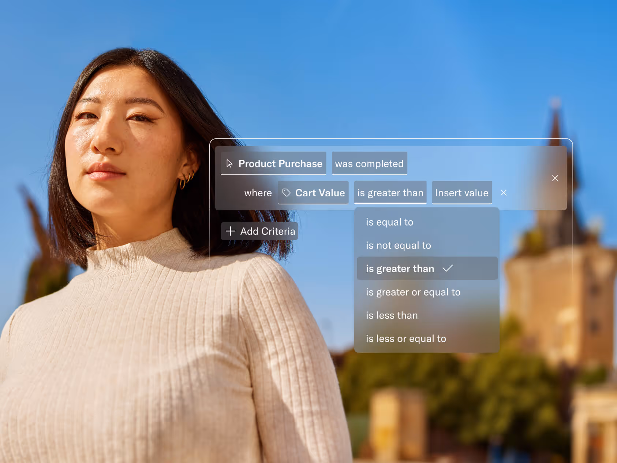Select is less than from the list
The image size is (617, 463).
click(391, 315)
